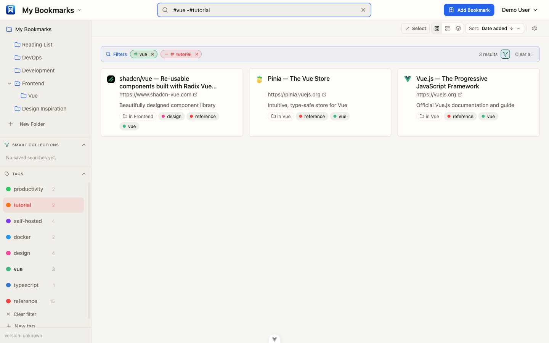Click the Vue devtools icon at bottom

pos(274,339)
